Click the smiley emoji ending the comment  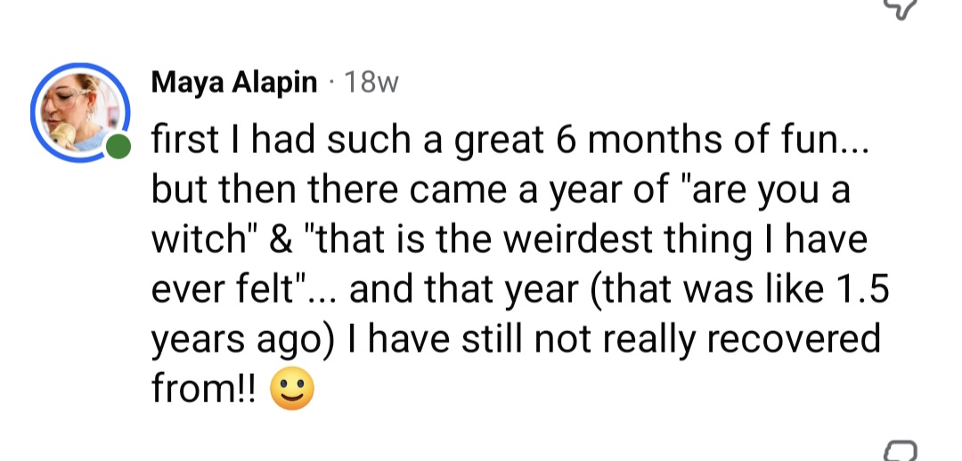pyautogui.click(x=290, y=391)
